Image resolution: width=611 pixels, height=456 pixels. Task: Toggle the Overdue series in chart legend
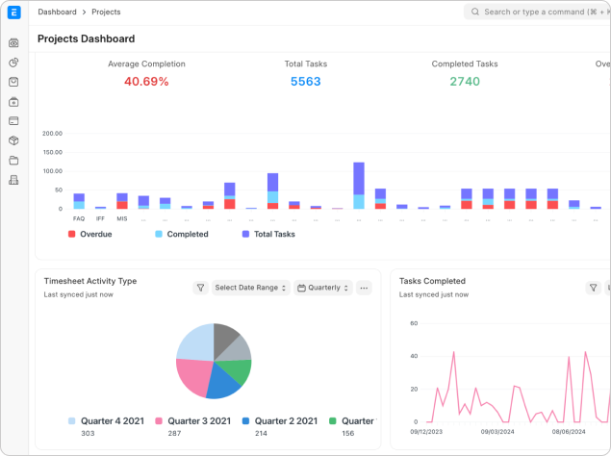[89, 234]
